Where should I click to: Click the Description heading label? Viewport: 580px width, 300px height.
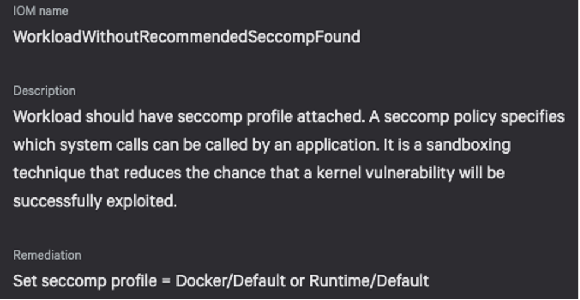(x=45, y=91)
